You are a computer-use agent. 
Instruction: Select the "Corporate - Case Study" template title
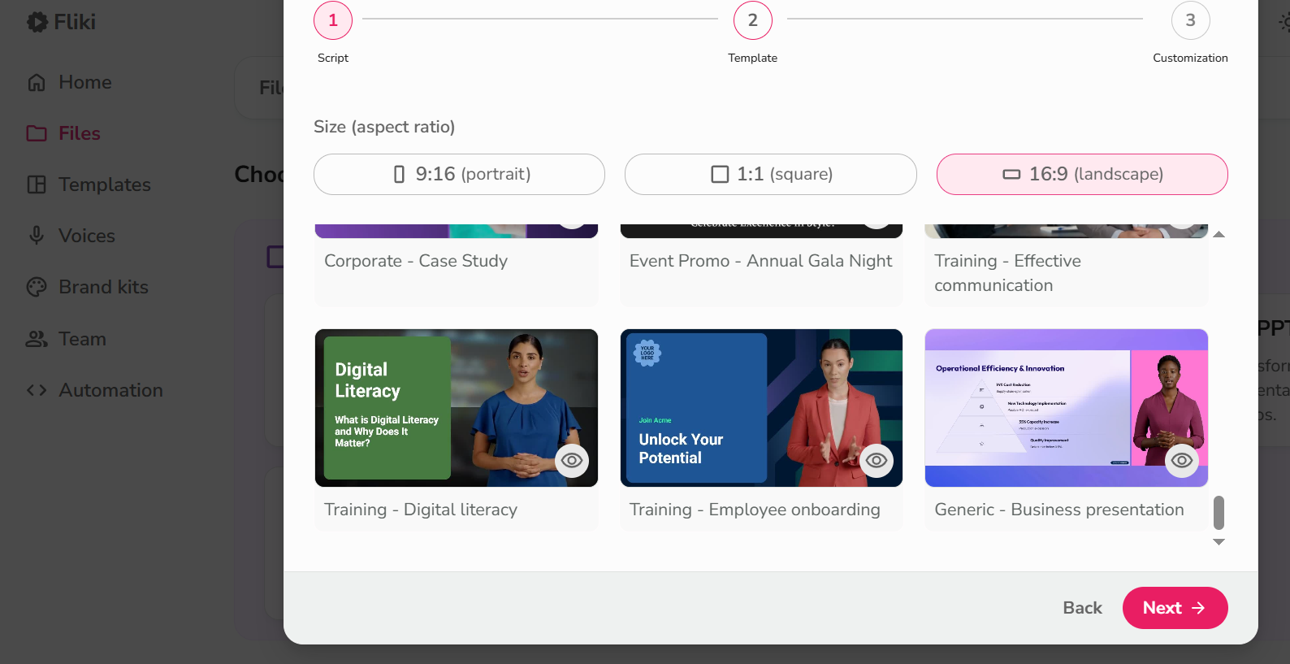point(416,261)
